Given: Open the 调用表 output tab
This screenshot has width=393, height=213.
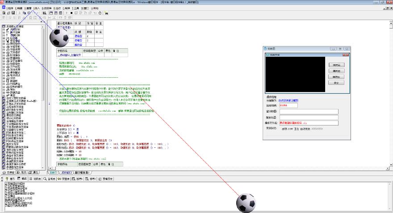Looking at the screenshot, I should (35, 179).
